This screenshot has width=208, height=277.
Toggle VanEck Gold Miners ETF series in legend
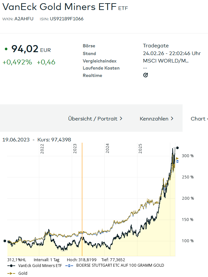40,266
